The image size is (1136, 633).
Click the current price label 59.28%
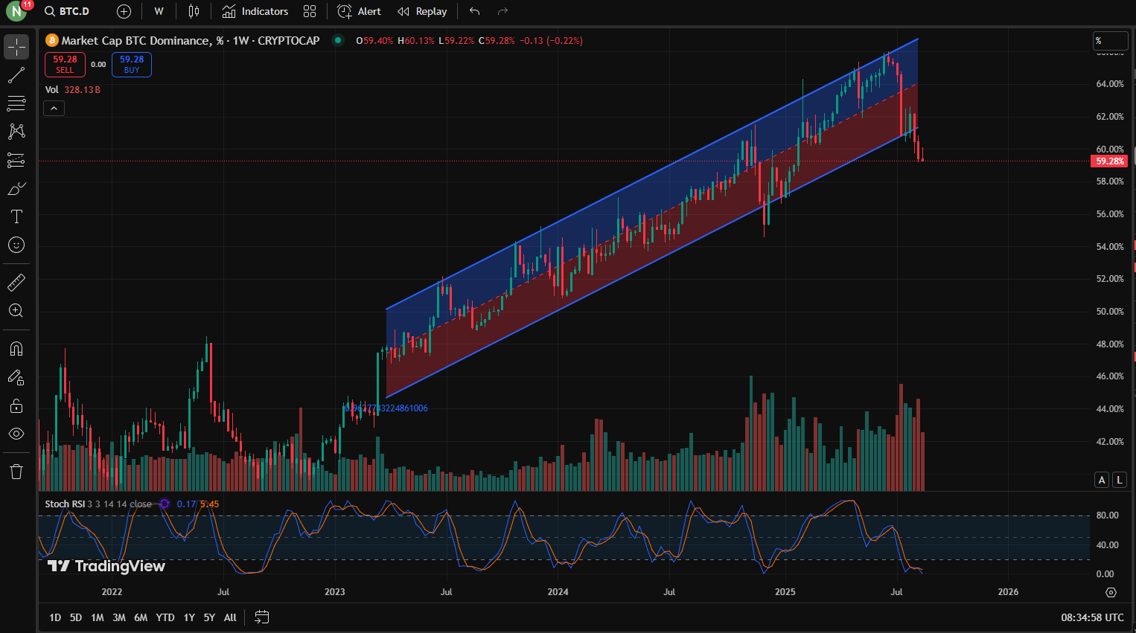1109,161
